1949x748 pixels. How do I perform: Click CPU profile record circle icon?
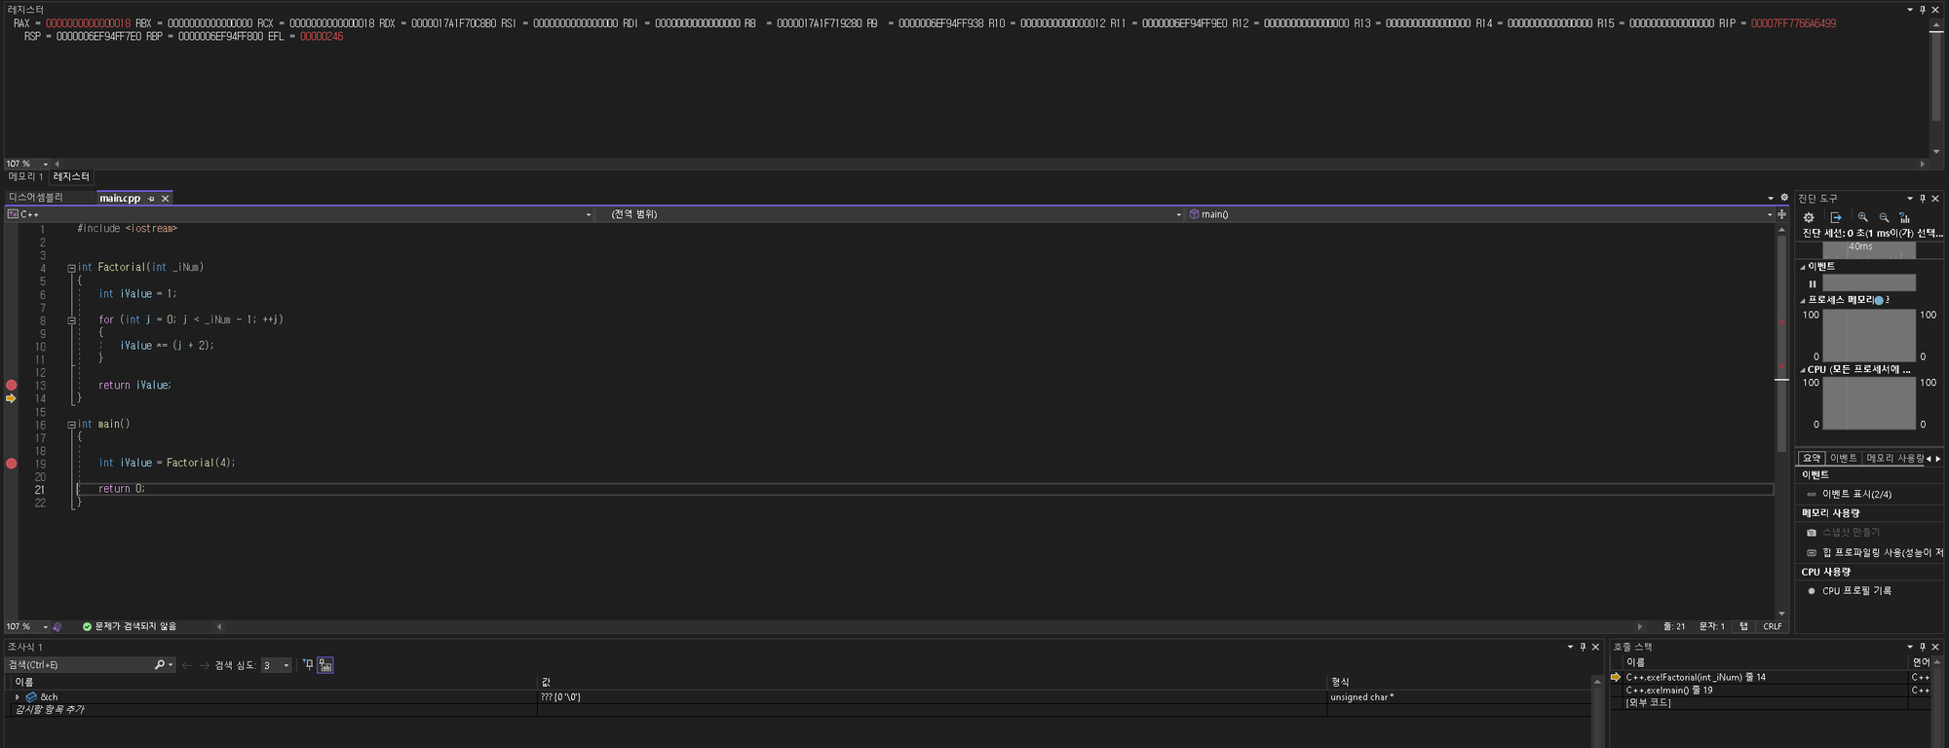click(x=1812, y=591)
